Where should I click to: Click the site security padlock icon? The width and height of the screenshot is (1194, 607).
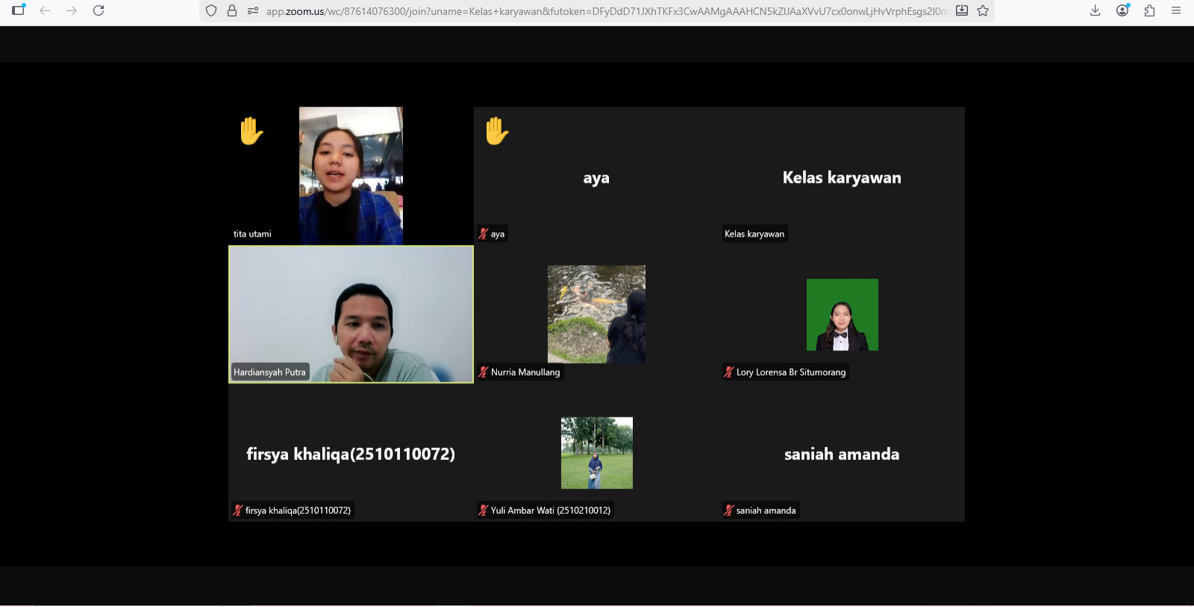point(232,10)
